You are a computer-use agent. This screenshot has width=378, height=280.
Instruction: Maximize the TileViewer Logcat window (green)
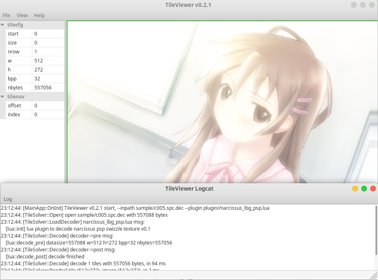tap(364, 189)
